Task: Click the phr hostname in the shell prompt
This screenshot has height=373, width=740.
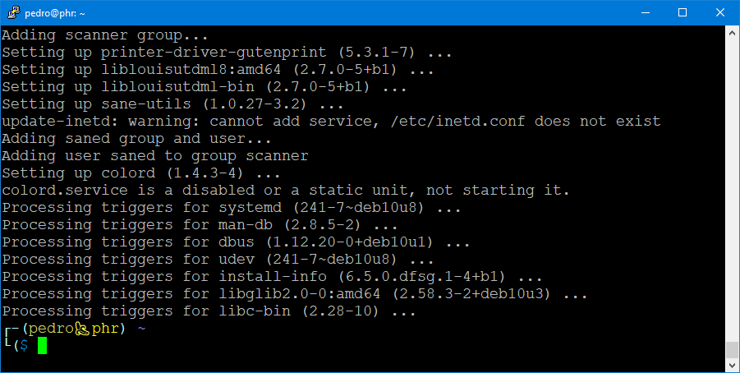Action: click(x=105, y=329)
